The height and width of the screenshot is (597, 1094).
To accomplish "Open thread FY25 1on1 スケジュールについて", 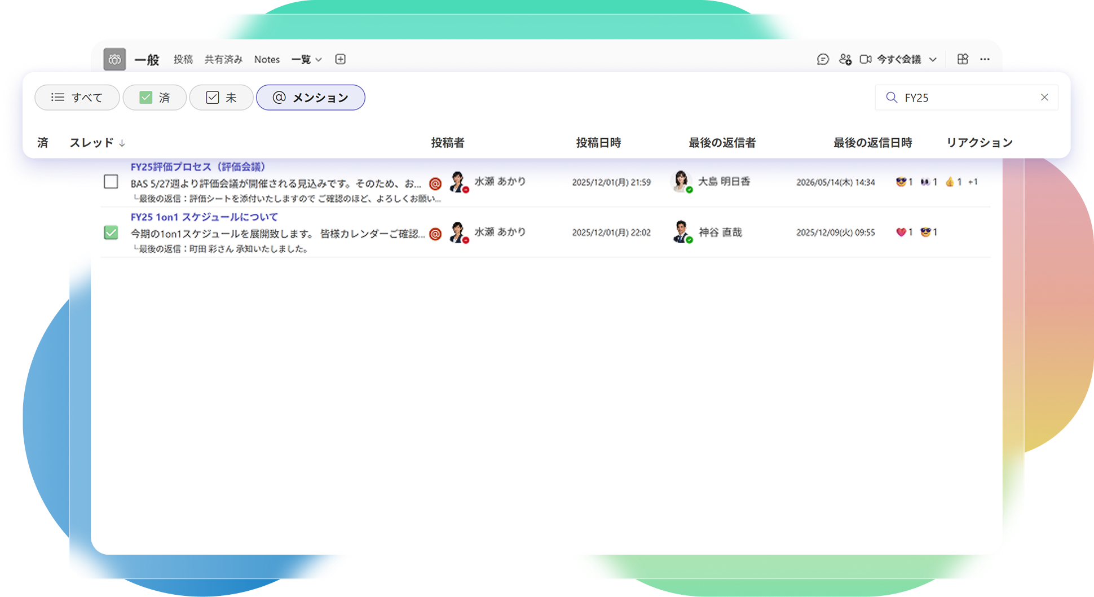I will [x=204, y=217].
